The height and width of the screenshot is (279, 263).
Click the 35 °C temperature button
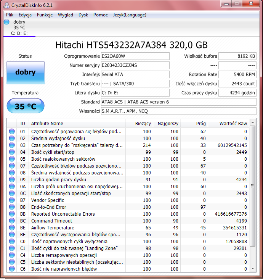tap(26, 106)
